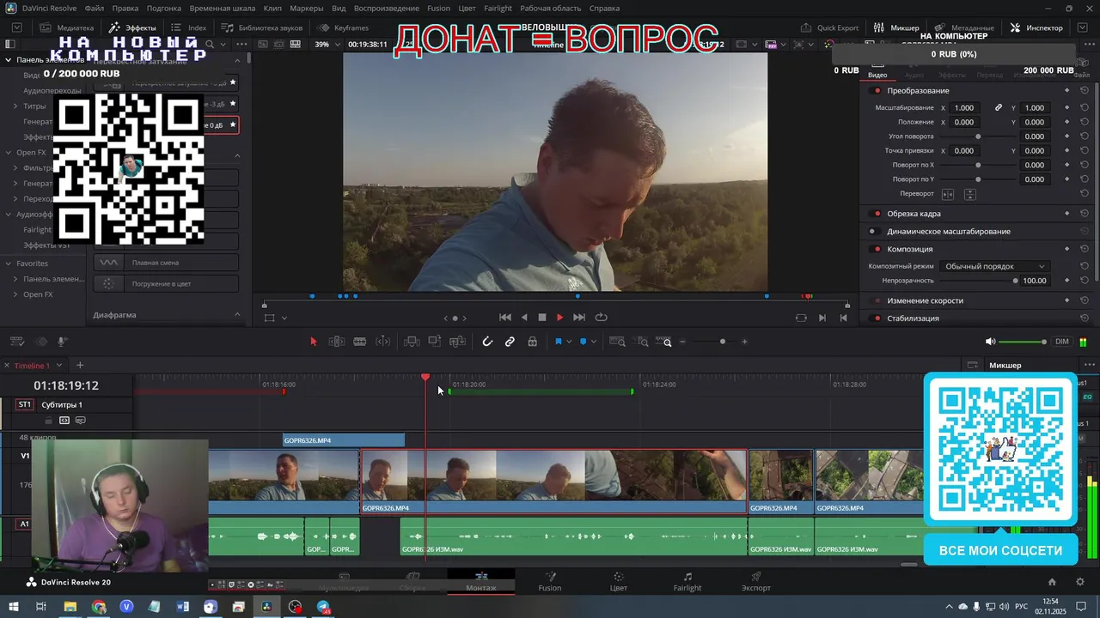Click the horizontal flip icon
The height and width of the screenshot is (618, 1100).
pos(948,194)
